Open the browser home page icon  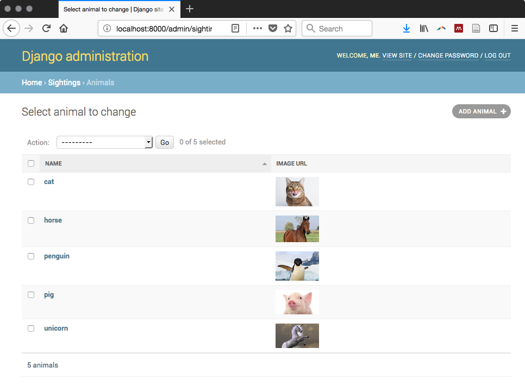coord(64,28)
